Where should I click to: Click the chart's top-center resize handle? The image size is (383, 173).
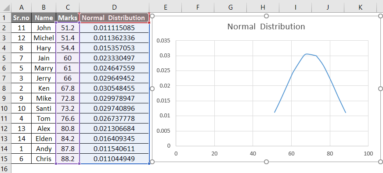[267, 16]
